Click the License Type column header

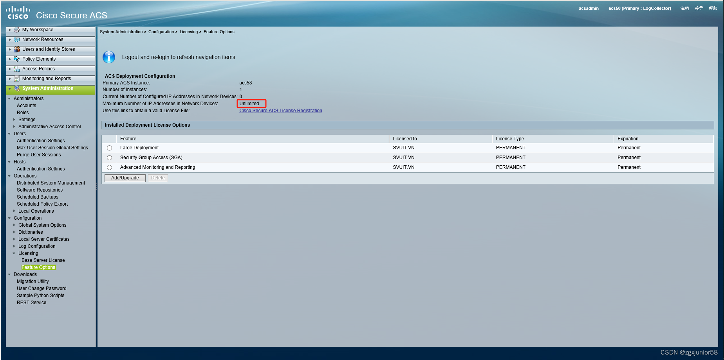pos(552,139)
